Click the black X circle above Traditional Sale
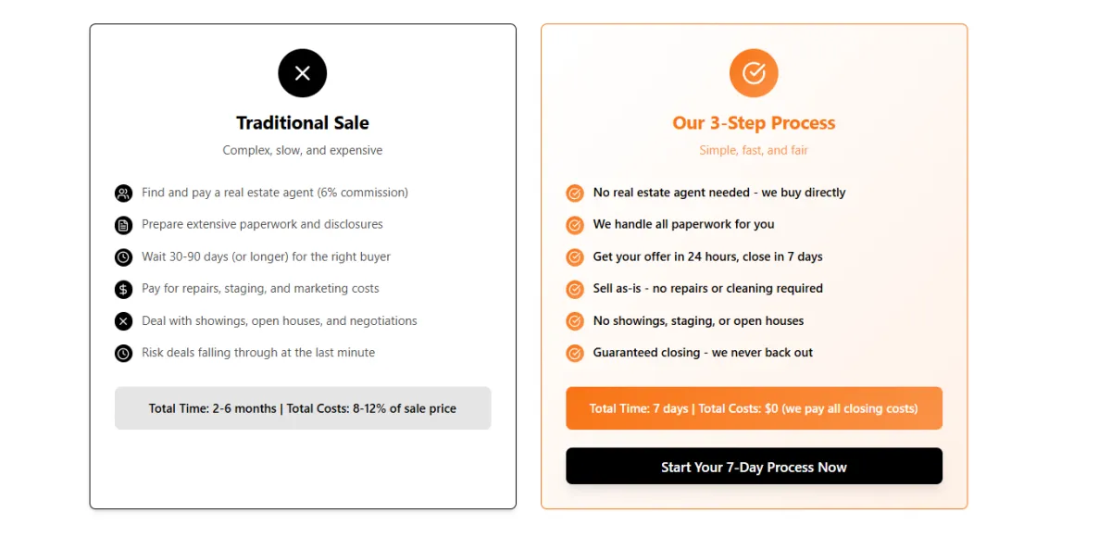Image resolution: width=1111 pixels, height=550 pixels. [303, 73]
